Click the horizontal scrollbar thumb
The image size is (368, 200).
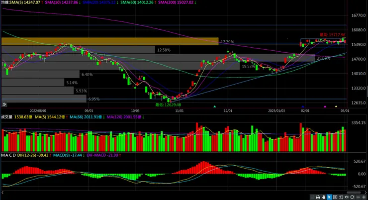coord(354,193)
